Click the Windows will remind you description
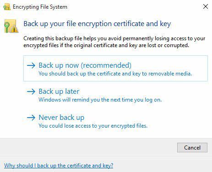 (x=100, y=100)
